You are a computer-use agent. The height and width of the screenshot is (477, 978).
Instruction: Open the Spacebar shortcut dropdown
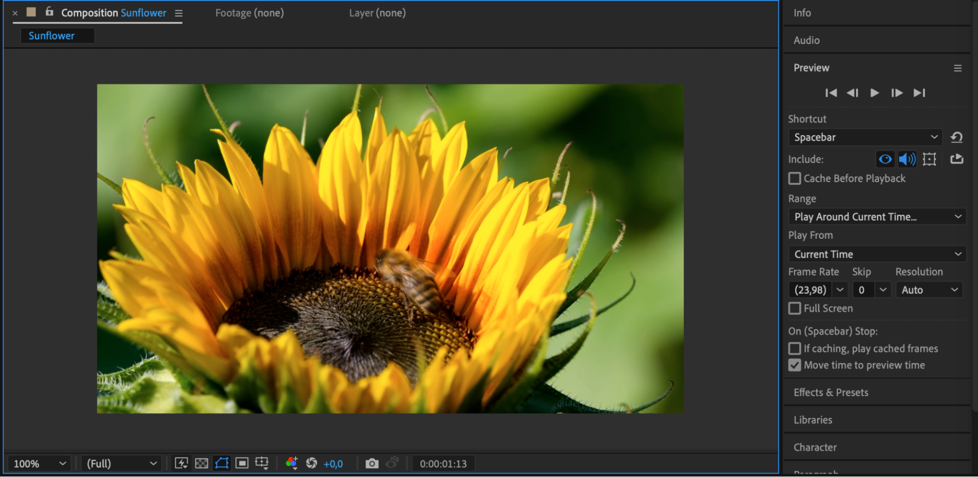(x=865, y=137)
